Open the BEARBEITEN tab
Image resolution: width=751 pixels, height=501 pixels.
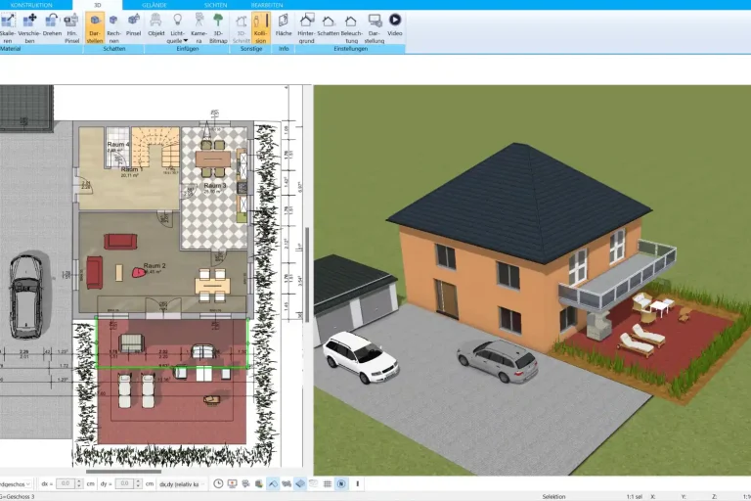tap(267, 5)
